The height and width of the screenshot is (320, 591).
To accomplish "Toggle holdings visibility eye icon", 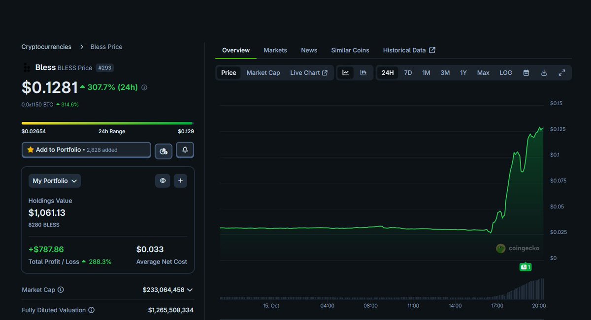I will click(163, 181).
